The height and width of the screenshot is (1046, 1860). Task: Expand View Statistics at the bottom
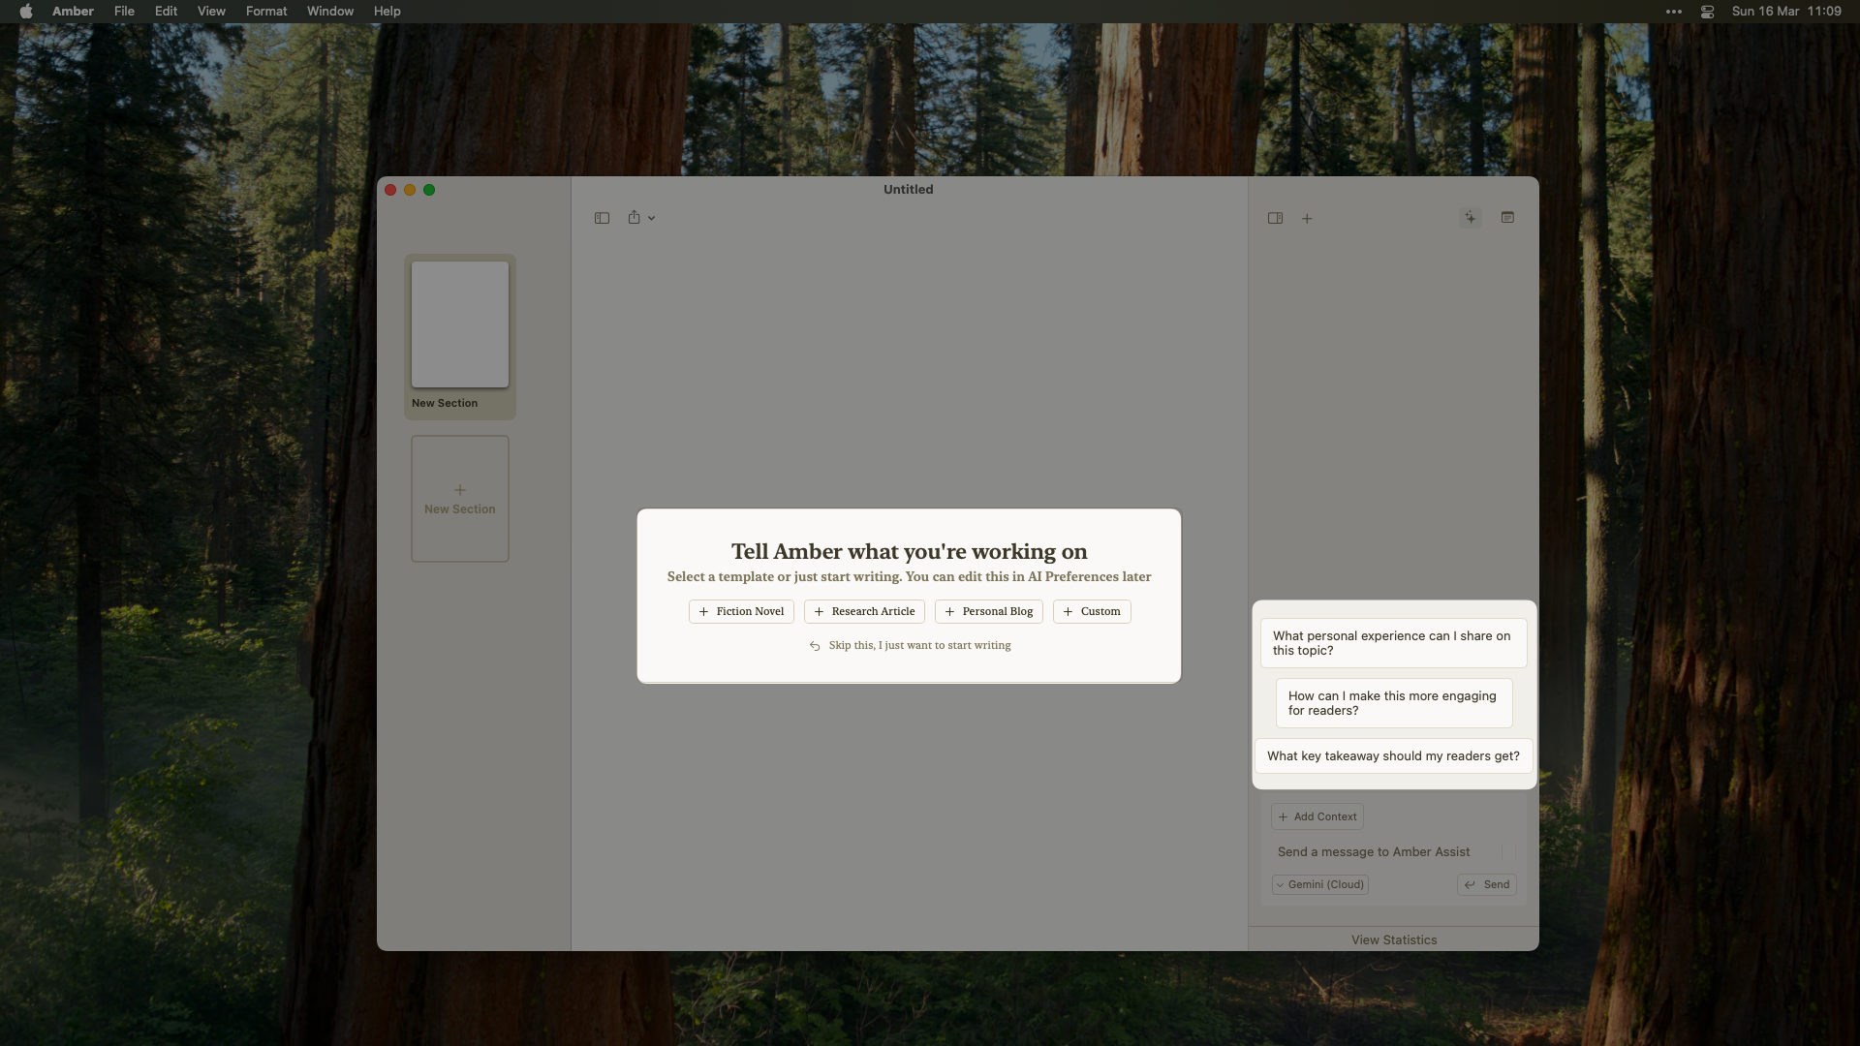[x=1393, y=939]
